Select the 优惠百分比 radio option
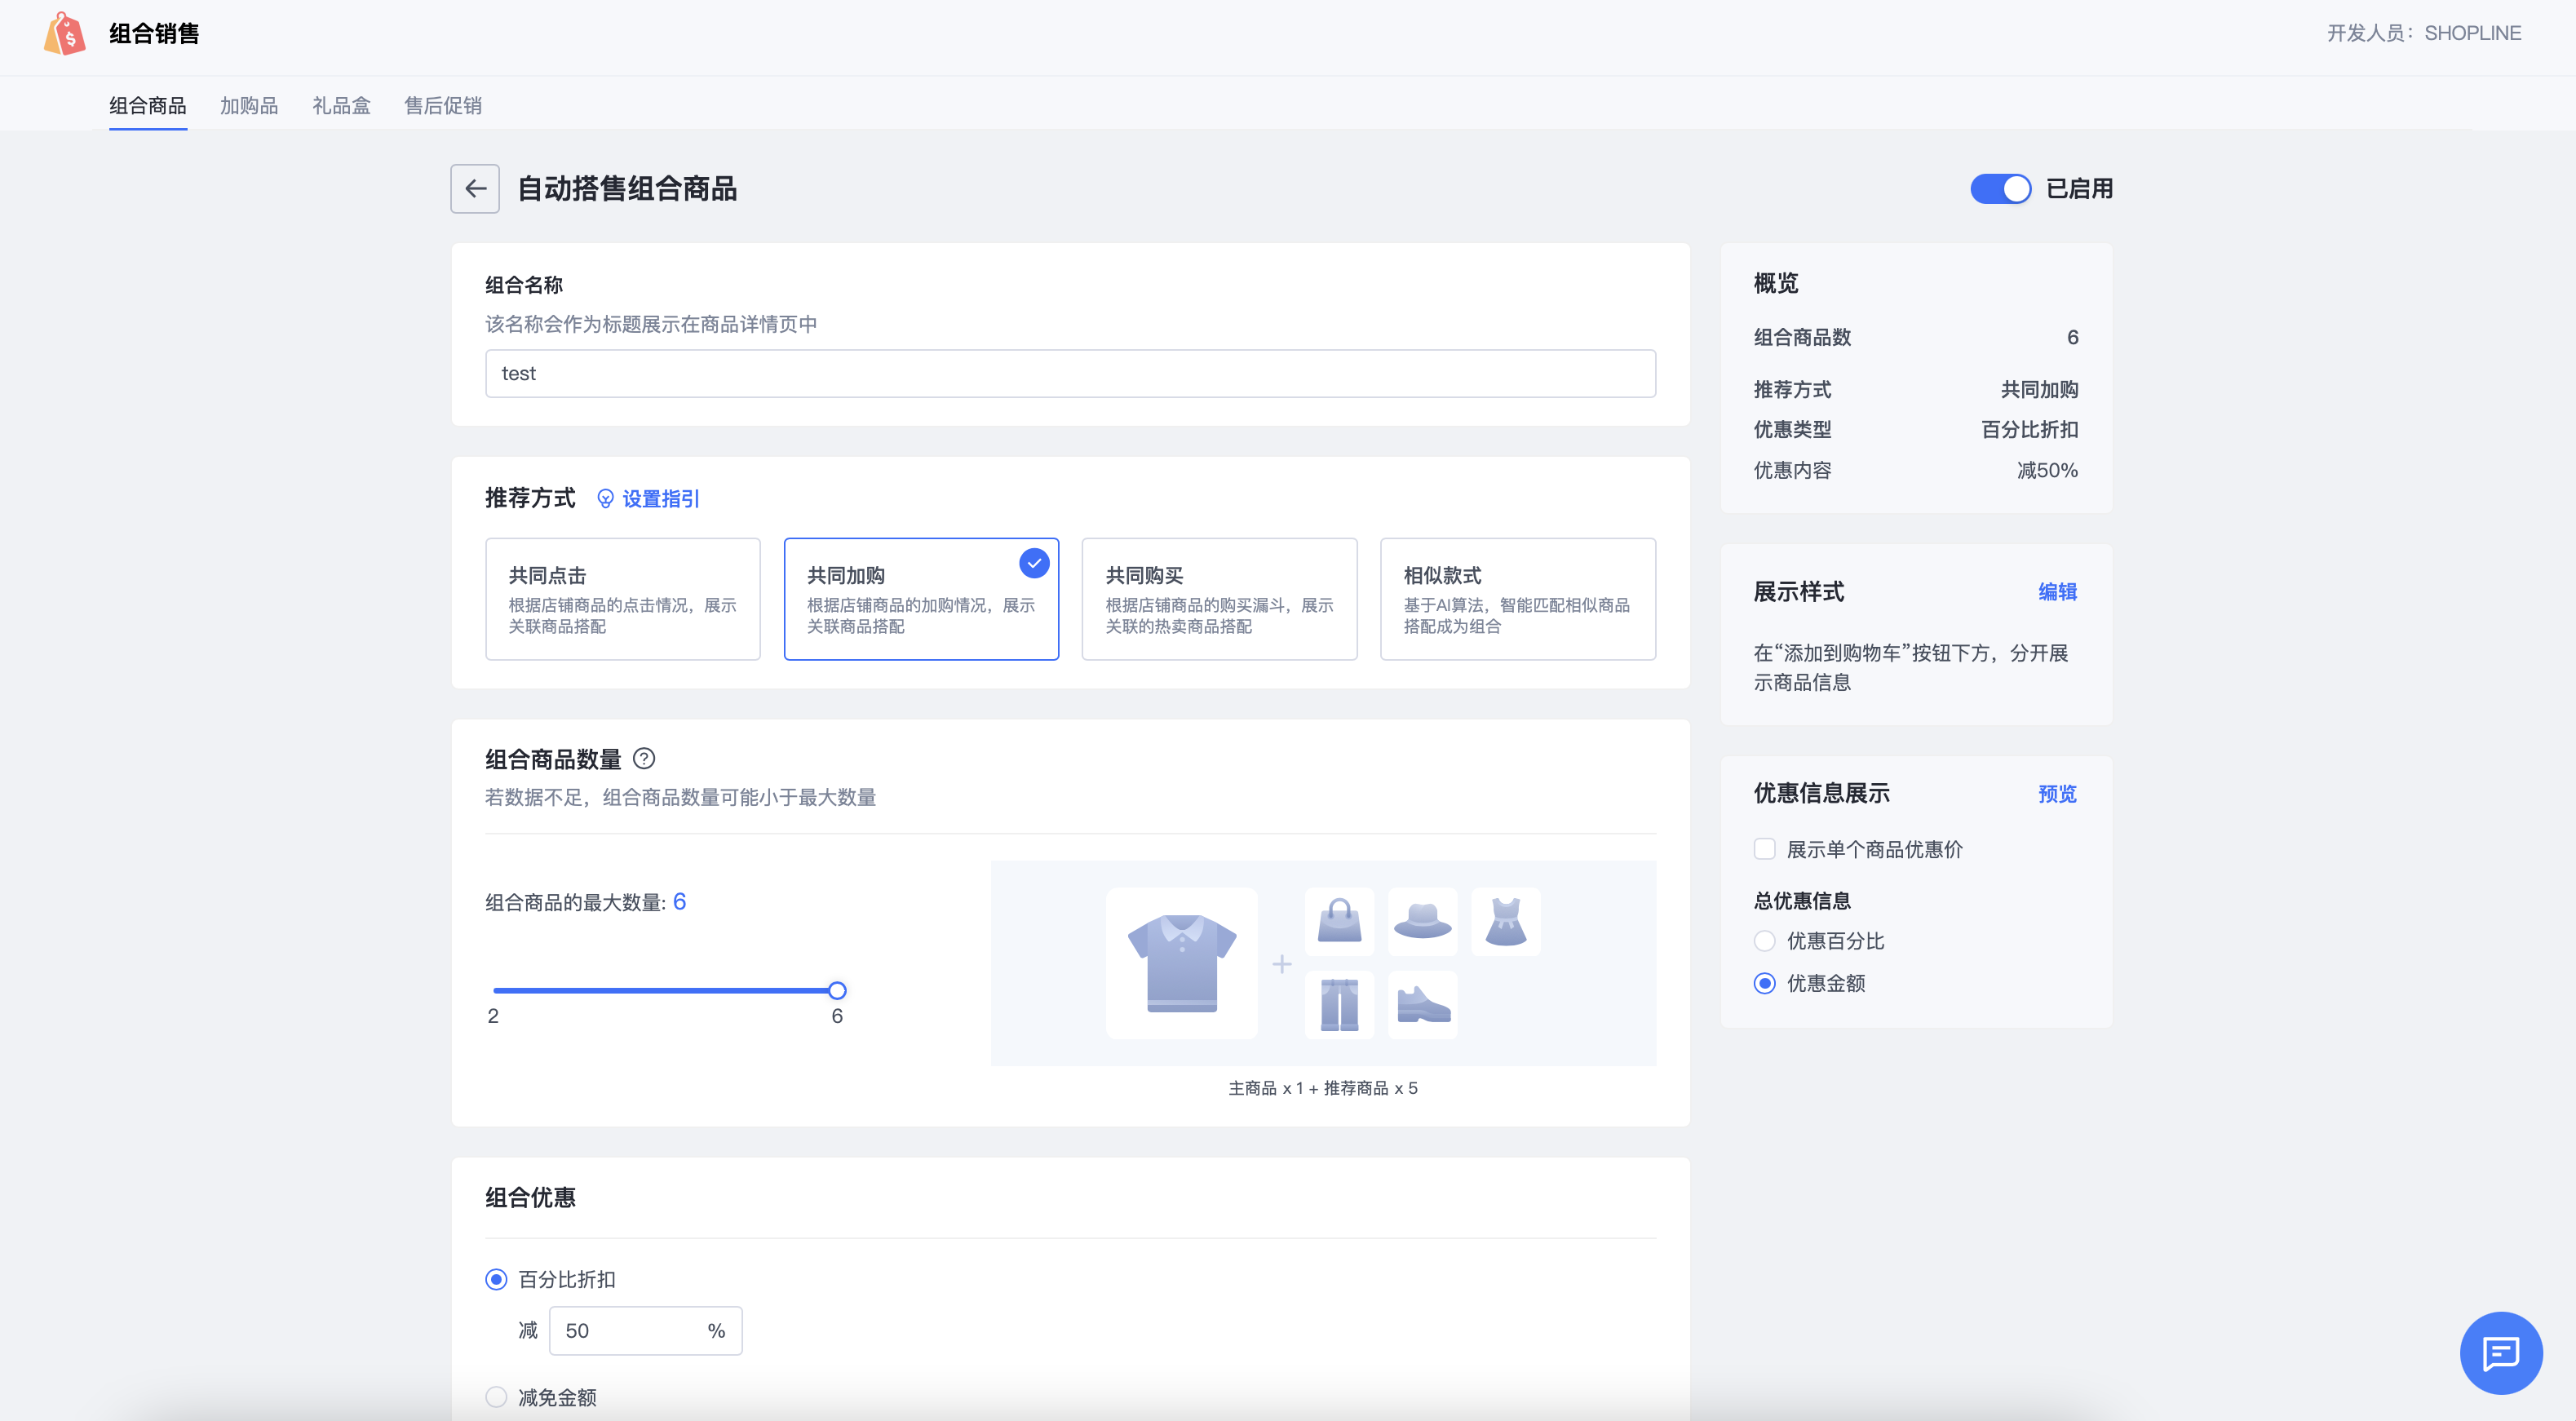The height and width of the screenshot is (1421, 2576). click(1764, 941)
